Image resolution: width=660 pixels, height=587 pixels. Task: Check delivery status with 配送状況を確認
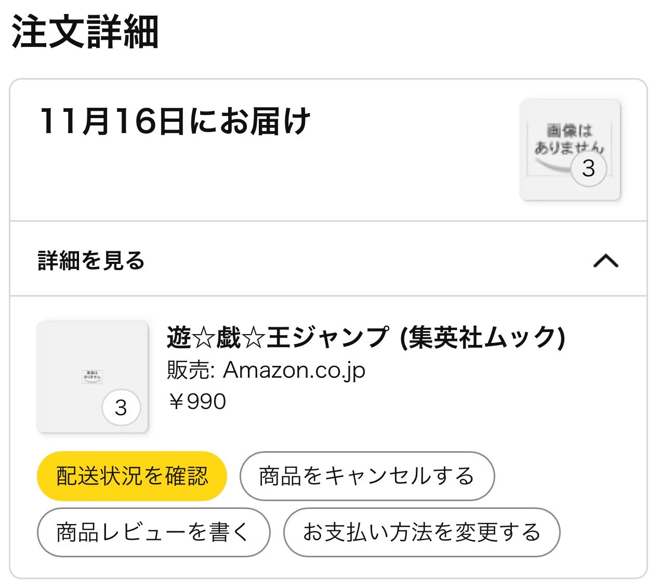(x=132, y=476)
